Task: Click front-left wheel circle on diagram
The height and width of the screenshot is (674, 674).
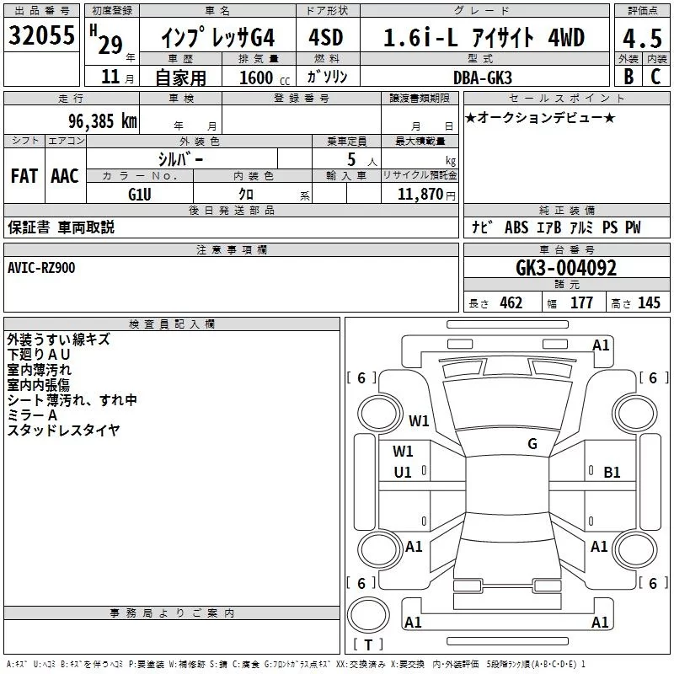Action: (x=380, y=414)
